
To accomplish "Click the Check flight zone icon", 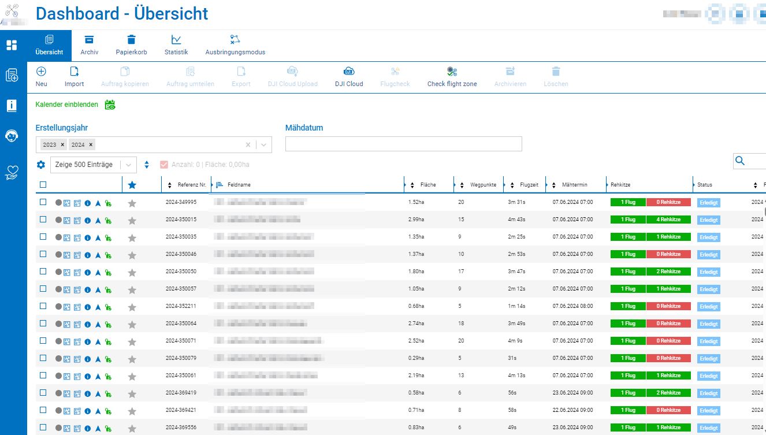I will click(452, 72).
